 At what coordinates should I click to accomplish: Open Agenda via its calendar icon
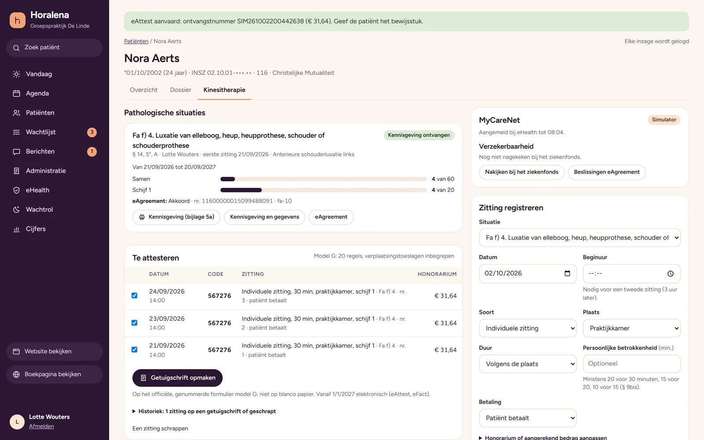coord(16,93)
